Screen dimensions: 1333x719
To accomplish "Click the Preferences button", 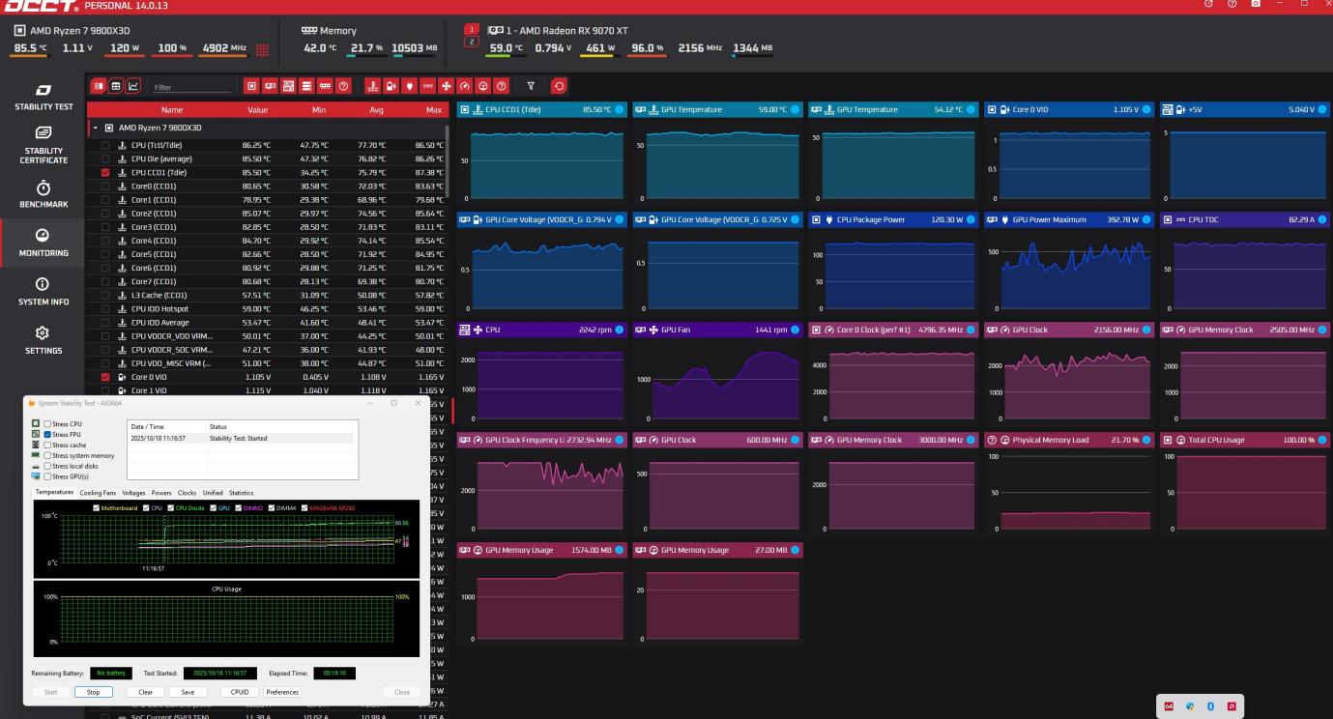I will (282, 692).
